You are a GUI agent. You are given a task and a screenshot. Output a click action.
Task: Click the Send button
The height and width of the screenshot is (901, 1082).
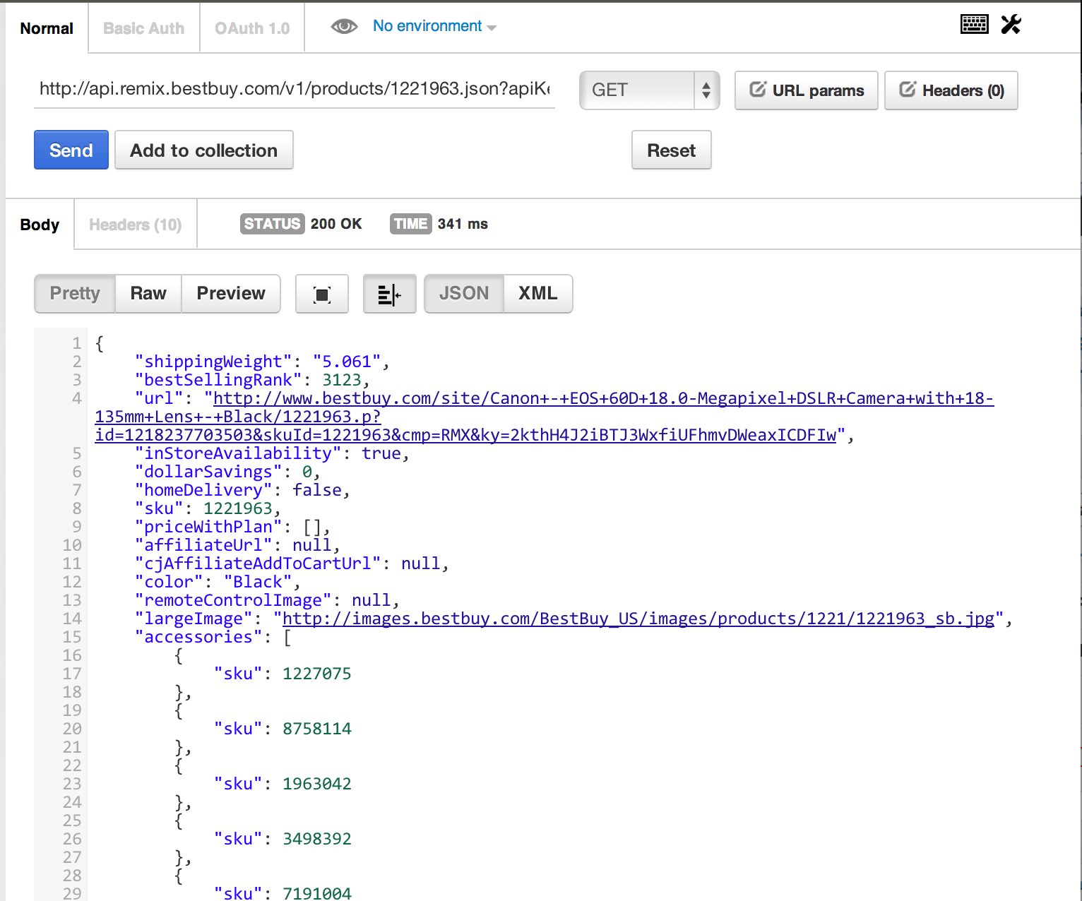[x=71, y=150]
